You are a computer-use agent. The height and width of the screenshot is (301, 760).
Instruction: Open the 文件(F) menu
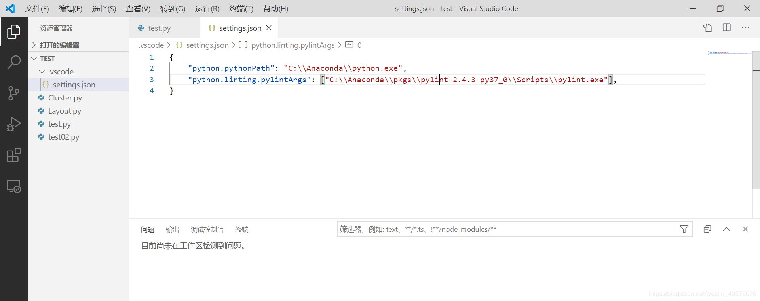click(x=37, y=9)
